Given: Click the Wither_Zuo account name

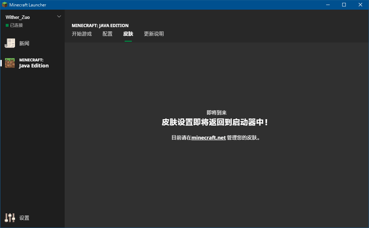Looking at the screenshot, I should 18,17.
